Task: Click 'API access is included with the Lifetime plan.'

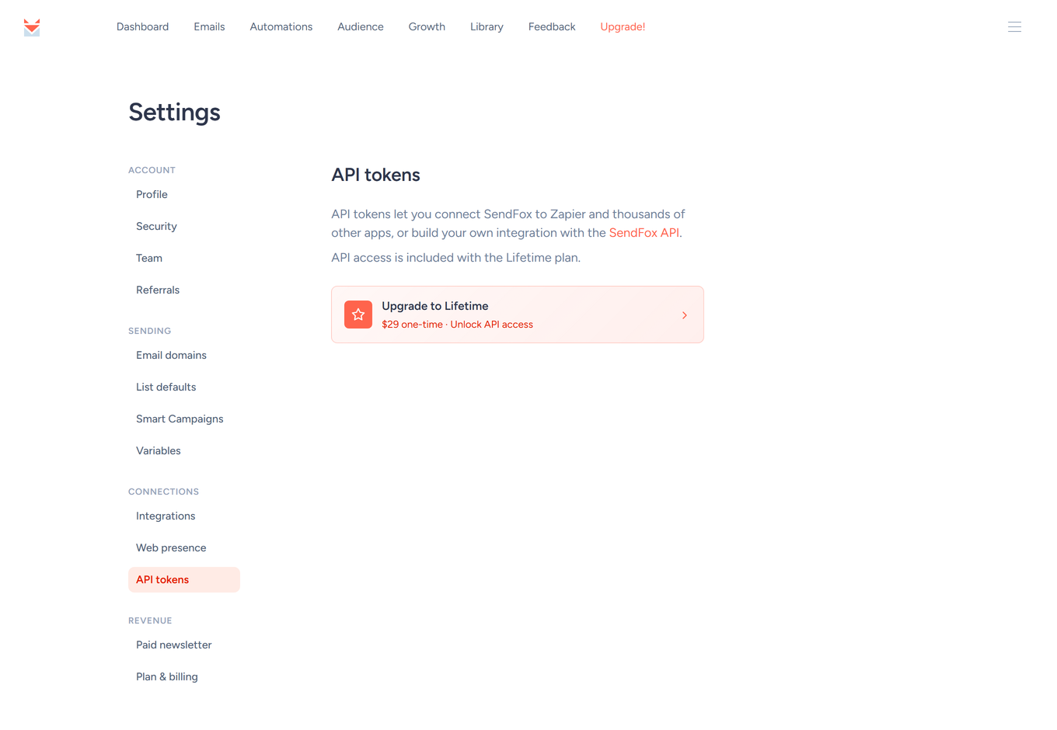Action: tap(455, 258)
